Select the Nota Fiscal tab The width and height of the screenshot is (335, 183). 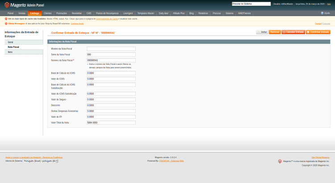(24, 47)
